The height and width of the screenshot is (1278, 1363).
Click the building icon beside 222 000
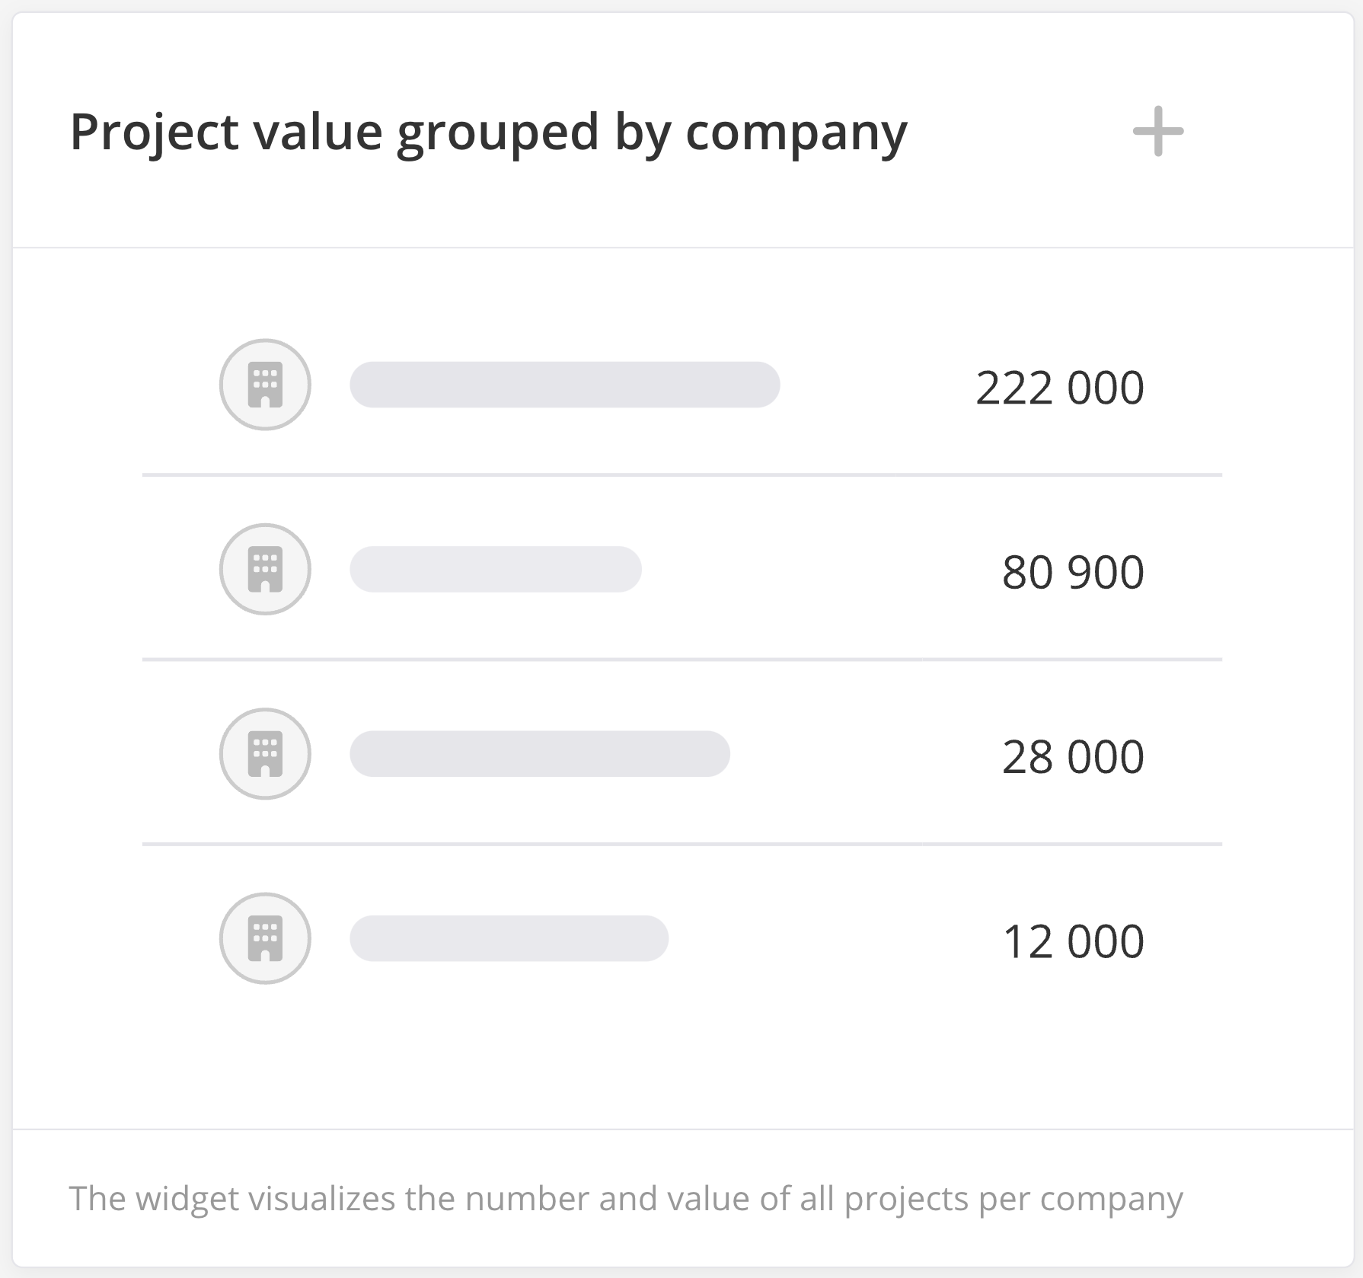(x=265, y=385)
